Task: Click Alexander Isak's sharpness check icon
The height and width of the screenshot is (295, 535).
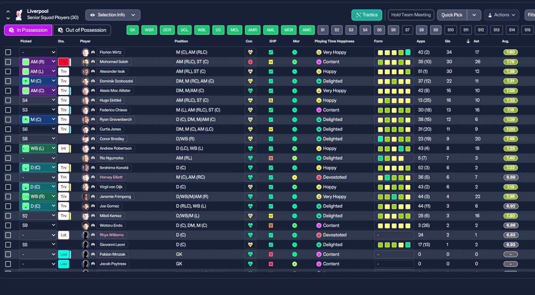Action: 271,72
